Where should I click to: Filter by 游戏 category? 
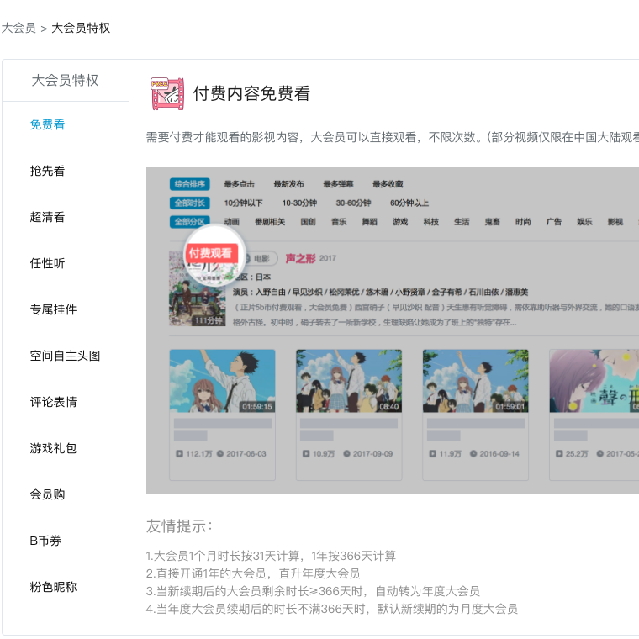click(400, 222)
